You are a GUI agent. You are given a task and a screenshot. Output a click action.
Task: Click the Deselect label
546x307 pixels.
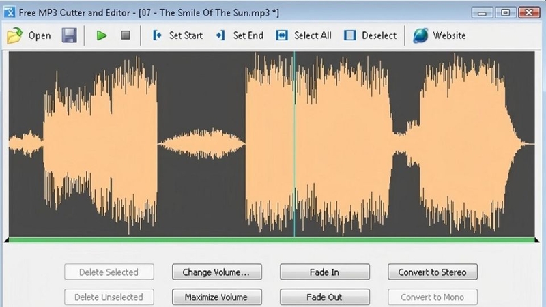coord(379,35)
